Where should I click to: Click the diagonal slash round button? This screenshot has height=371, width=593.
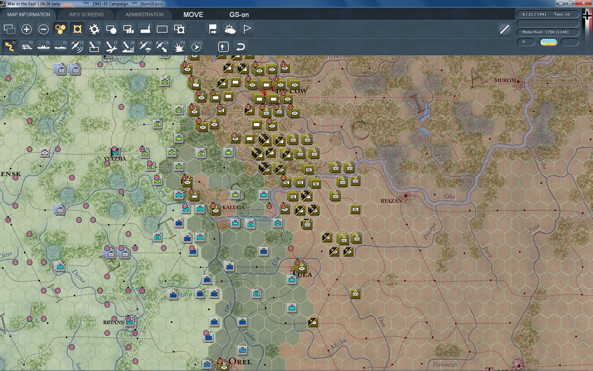tap(505, 29)
